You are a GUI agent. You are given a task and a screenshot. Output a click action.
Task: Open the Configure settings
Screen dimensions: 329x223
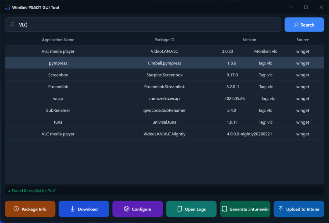138,209
